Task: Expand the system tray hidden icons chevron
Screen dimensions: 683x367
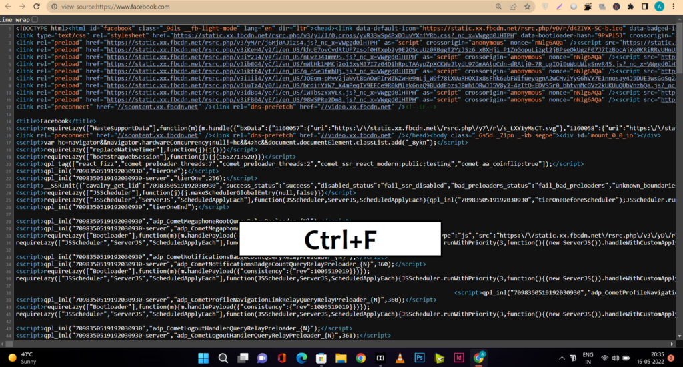Action: 562,358
